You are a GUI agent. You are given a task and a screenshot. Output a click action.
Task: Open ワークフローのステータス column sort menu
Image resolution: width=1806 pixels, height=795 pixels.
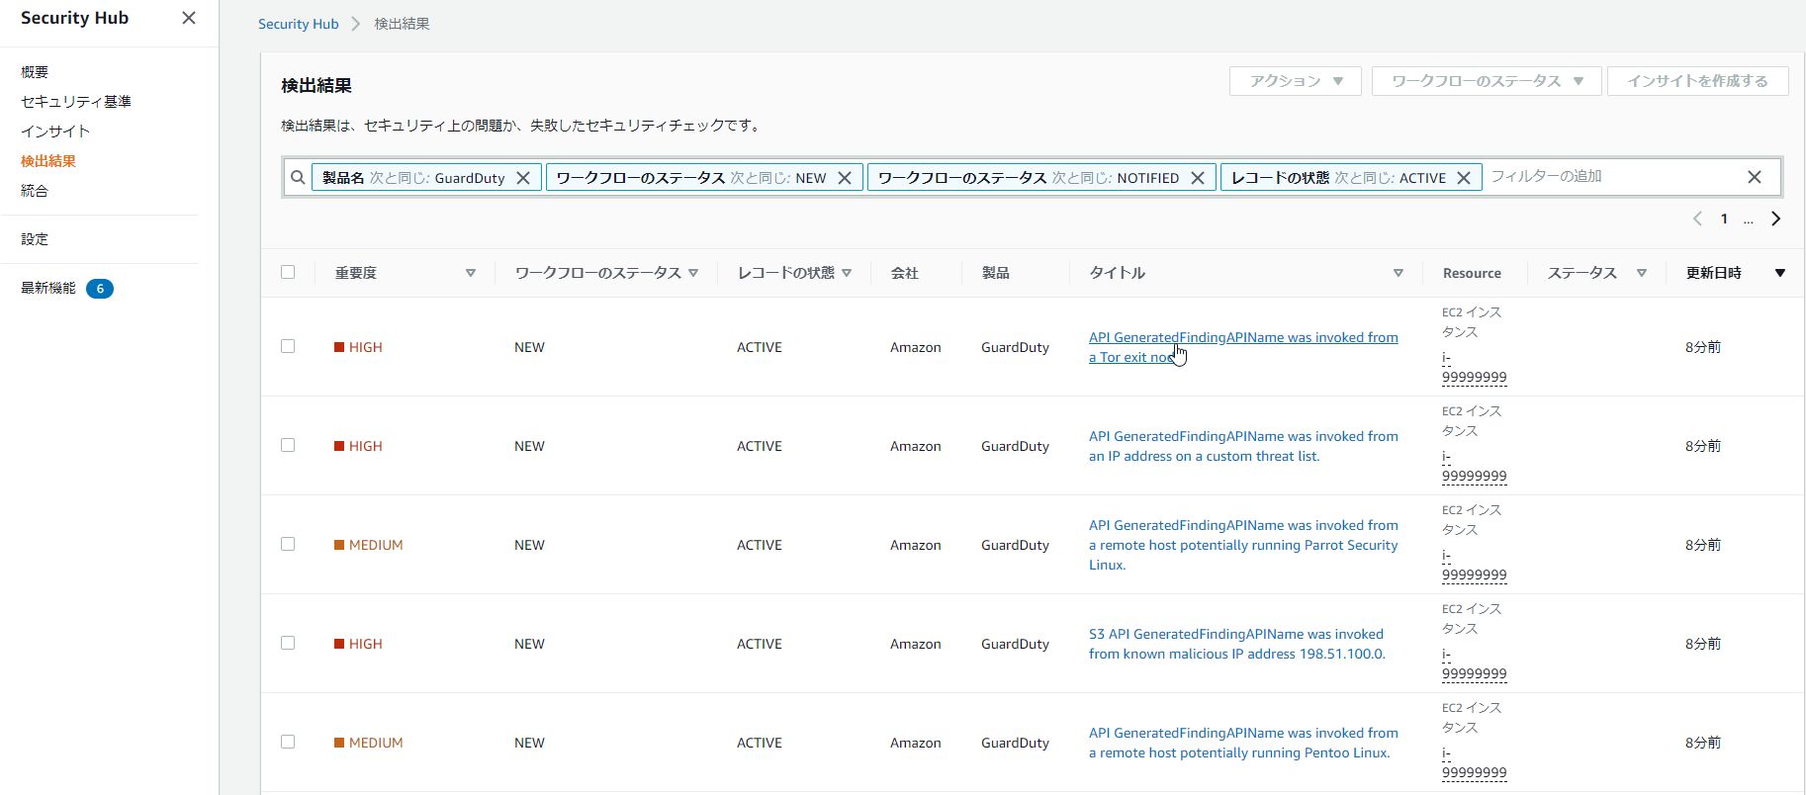pyautogui.click(x=693, y=273)
